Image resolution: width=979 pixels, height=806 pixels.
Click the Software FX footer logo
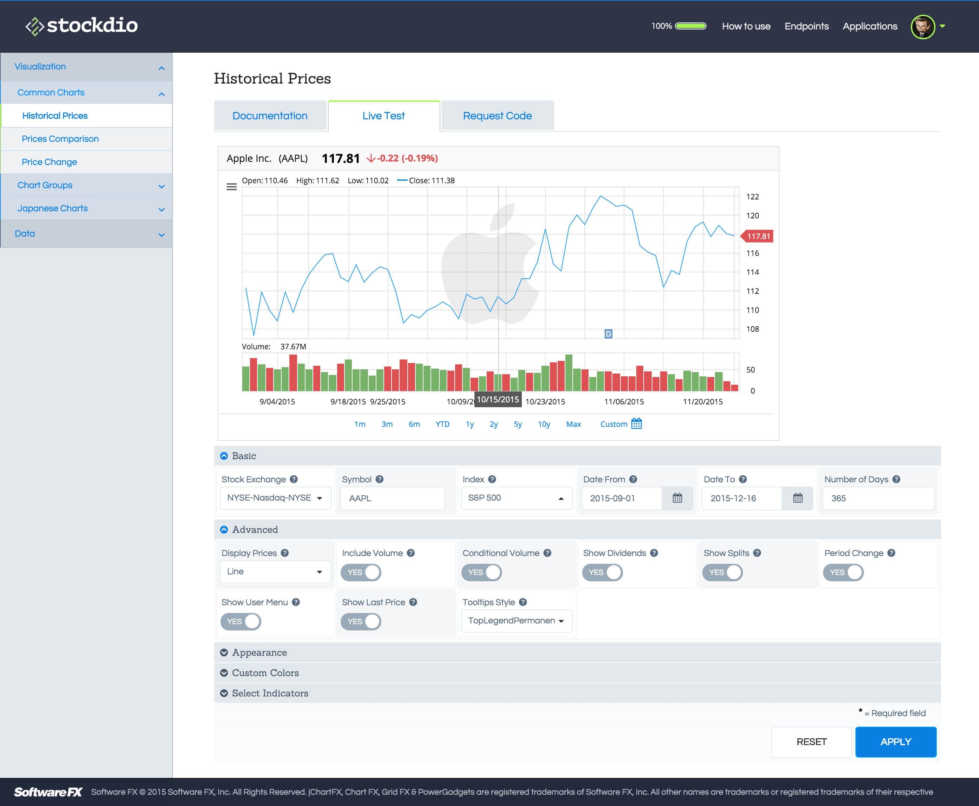coord(48,792)
